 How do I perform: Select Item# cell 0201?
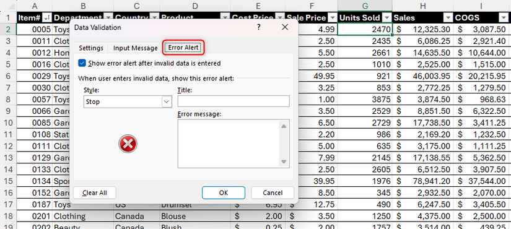[x=34, y=216]
